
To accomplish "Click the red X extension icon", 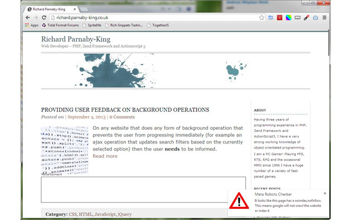I will coord(279,18).
